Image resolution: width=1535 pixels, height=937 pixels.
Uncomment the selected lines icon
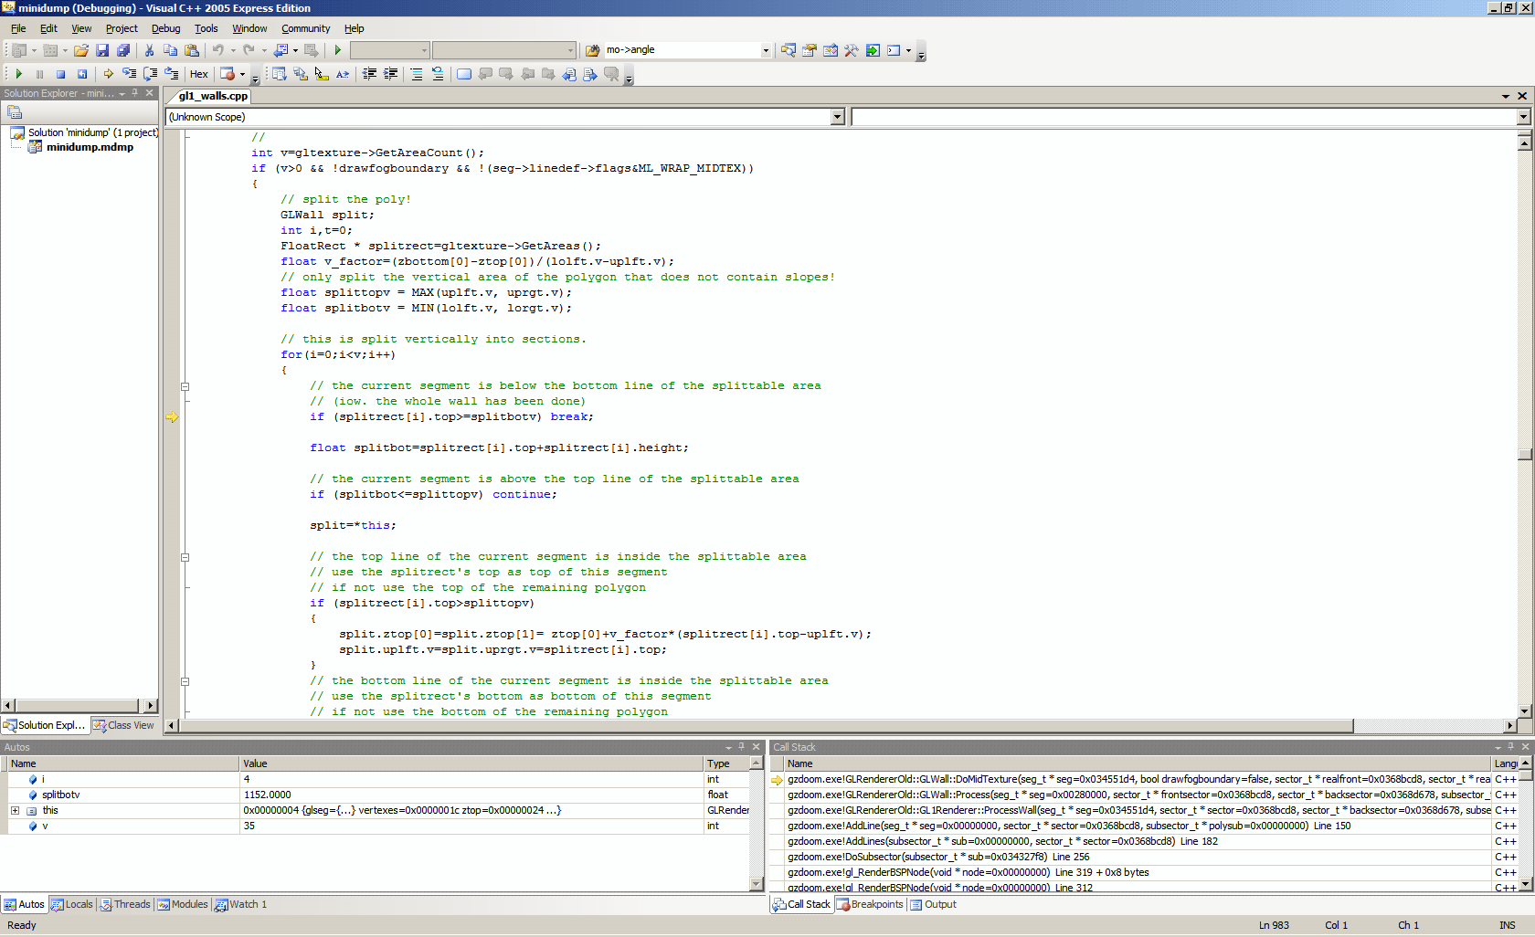point(438,74)
